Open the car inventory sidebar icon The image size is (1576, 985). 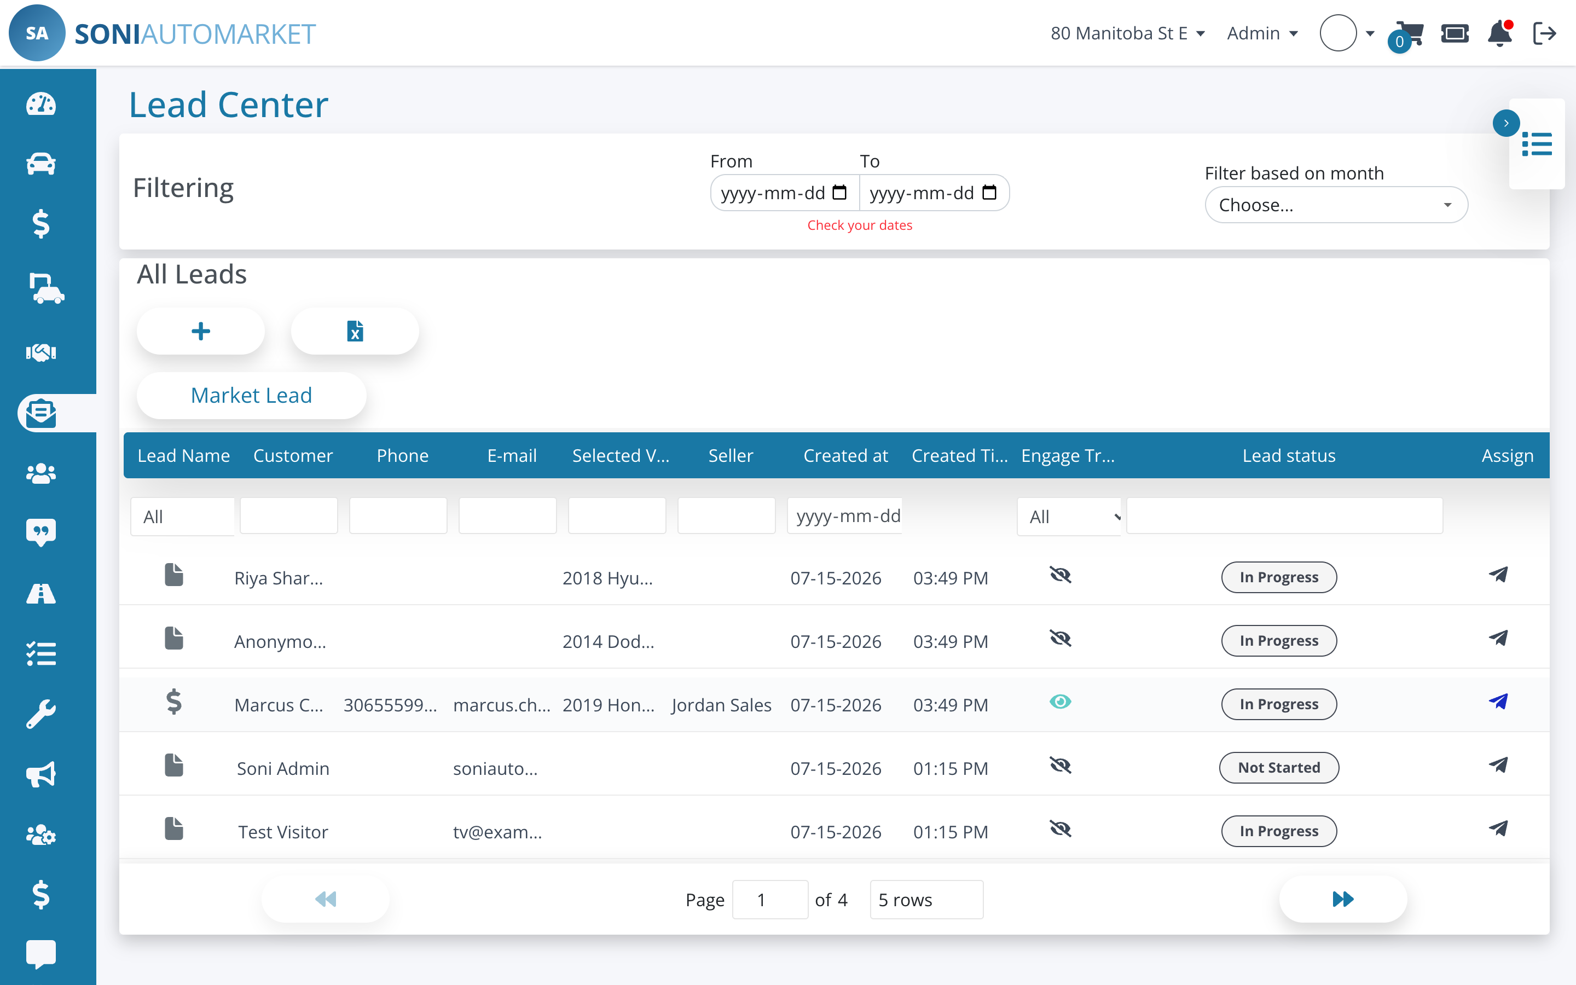point(40,164)
